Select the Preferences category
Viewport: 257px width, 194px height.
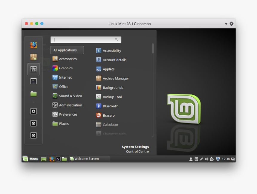(x=68, y=114)
